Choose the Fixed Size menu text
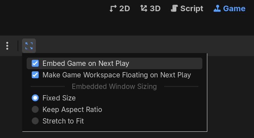254x138 pixels. tap(59, 98)
